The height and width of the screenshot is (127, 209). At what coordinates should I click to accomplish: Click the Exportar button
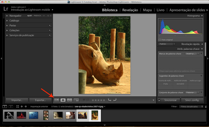pyautogui.click(x=41, y=100)
